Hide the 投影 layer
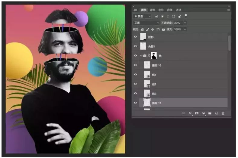Screen dimensions: 238x158 point(135,37)
